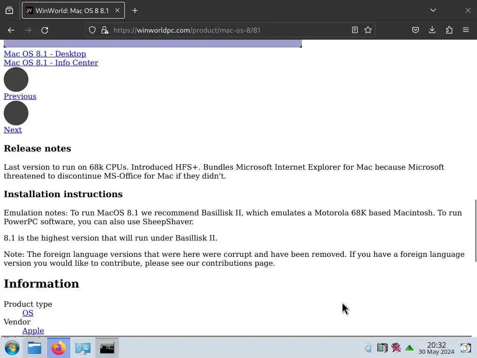Show tracking protection shield info

click(x=92, y=30)
